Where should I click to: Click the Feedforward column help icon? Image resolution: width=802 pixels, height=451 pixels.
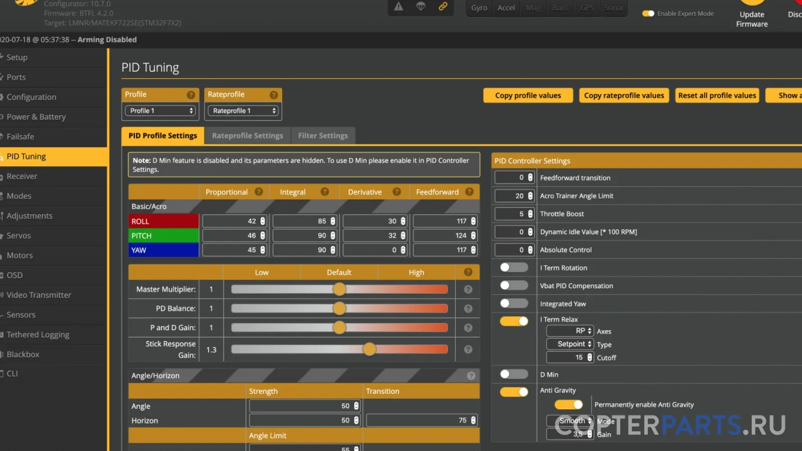point(469,191)
